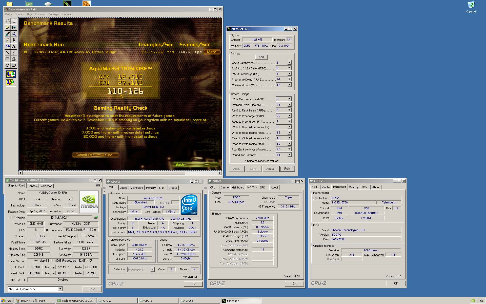Click the Intel Core i7 logo in CPU-Z

(x=189, y=204)
